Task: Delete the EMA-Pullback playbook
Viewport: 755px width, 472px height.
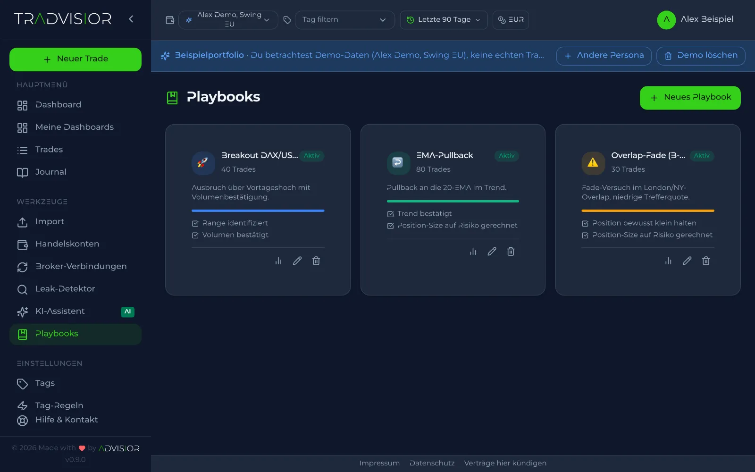Action: 511,252
